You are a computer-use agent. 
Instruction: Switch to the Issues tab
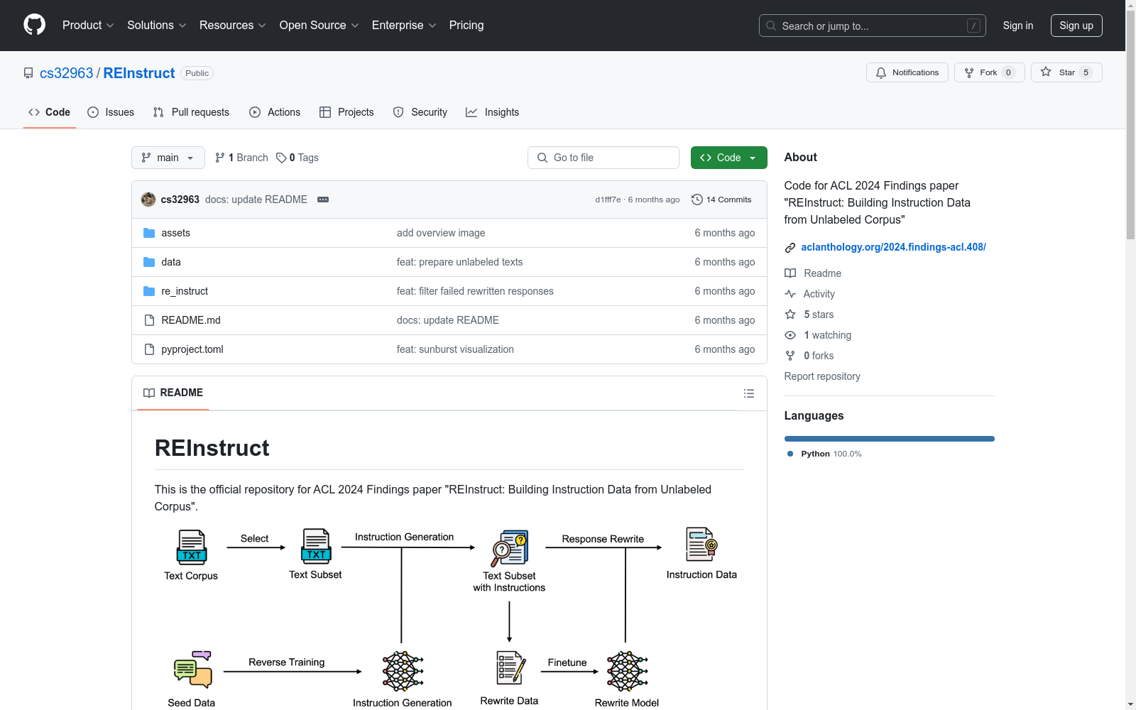click(111, 112)
